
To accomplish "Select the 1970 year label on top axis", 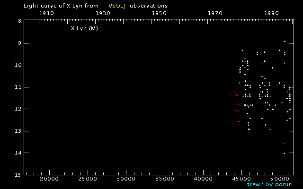I will point(215,13).
